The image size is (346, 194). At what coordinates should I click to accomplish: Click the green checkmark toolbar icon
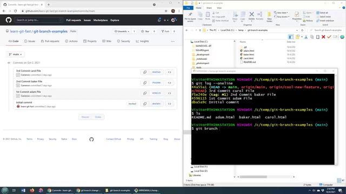click(329, 37)
